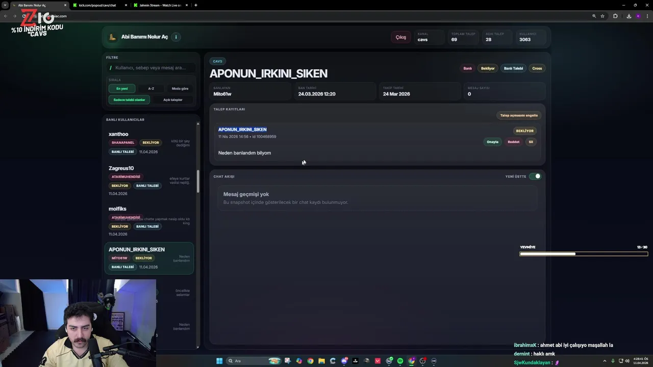Click the Bekliyor tag at top right
This screenshot has height=367, width=653.
click(x=488, y=68)
